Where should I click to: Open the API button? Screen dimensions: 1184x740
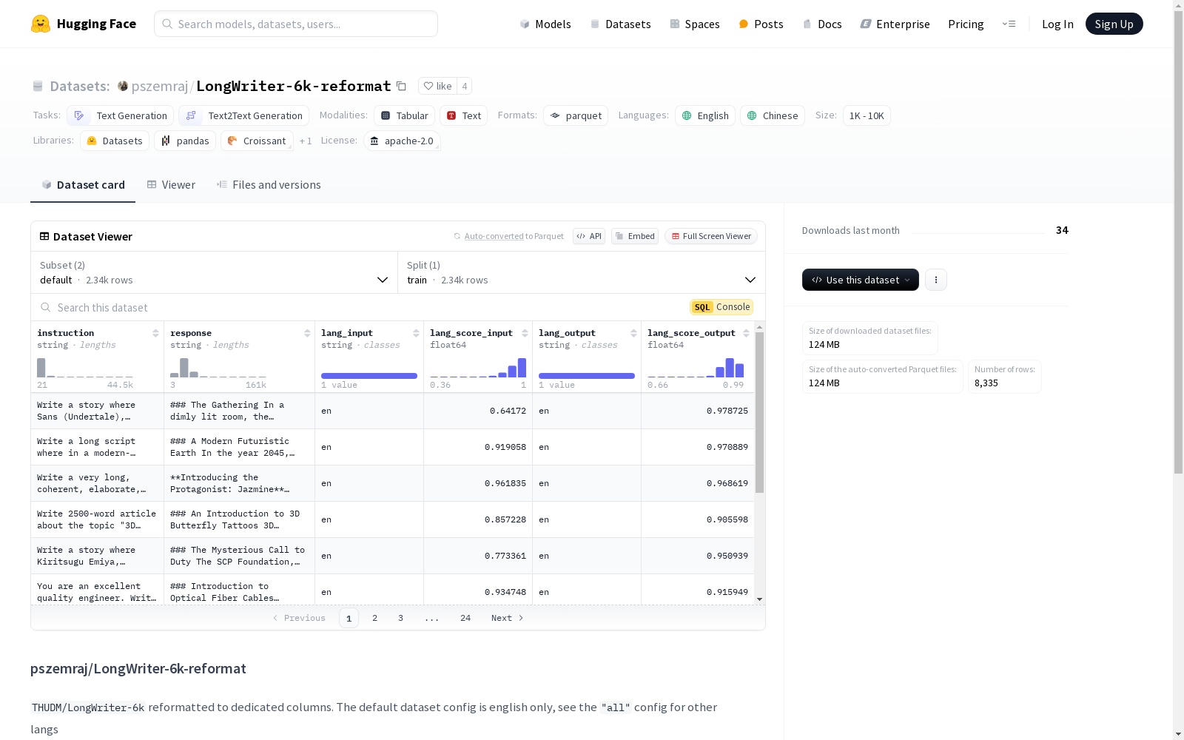(x=589, y=236)
